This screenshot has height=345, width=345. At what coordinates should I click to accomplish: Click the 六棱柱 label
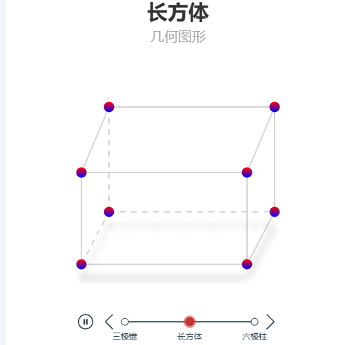point(255,337)
